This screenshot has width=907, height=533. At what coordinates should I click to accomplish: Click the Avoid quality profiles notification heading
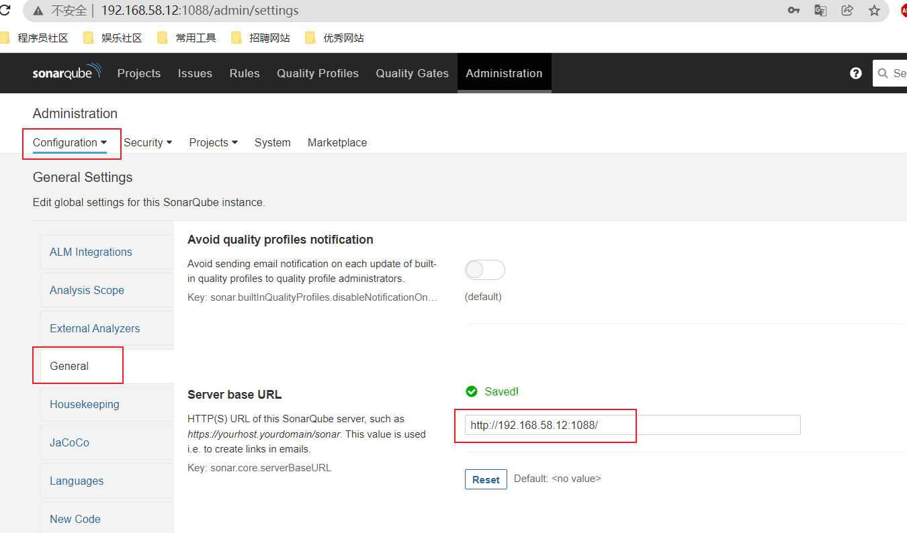(x=280, y=240)
